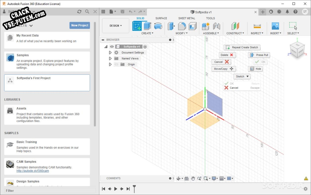Activate the Softpedia v1 component radio button
Screen dimensions: 311x195
coord(145,47)
